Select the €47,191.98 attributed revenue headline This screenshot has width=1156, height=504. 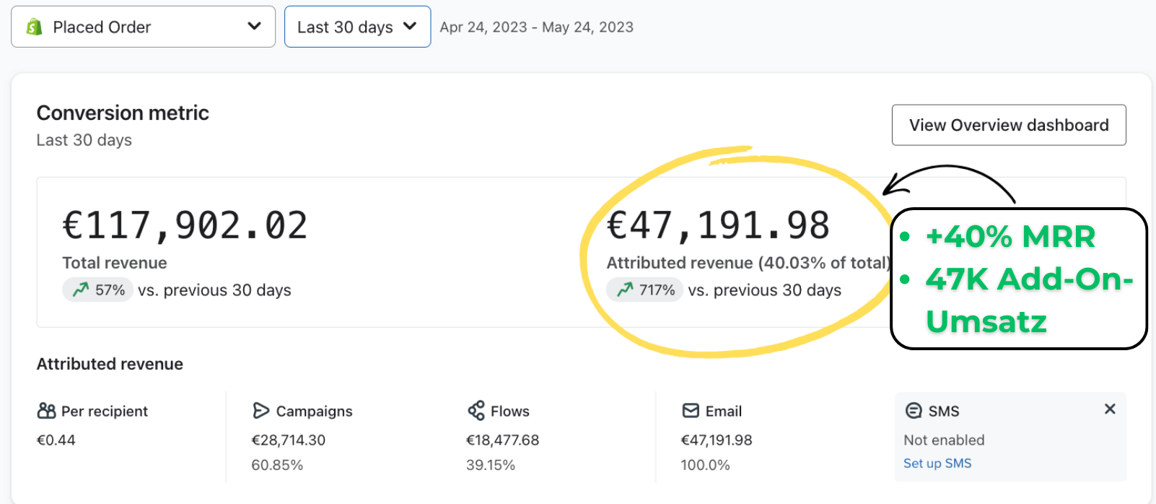point(718,225)
